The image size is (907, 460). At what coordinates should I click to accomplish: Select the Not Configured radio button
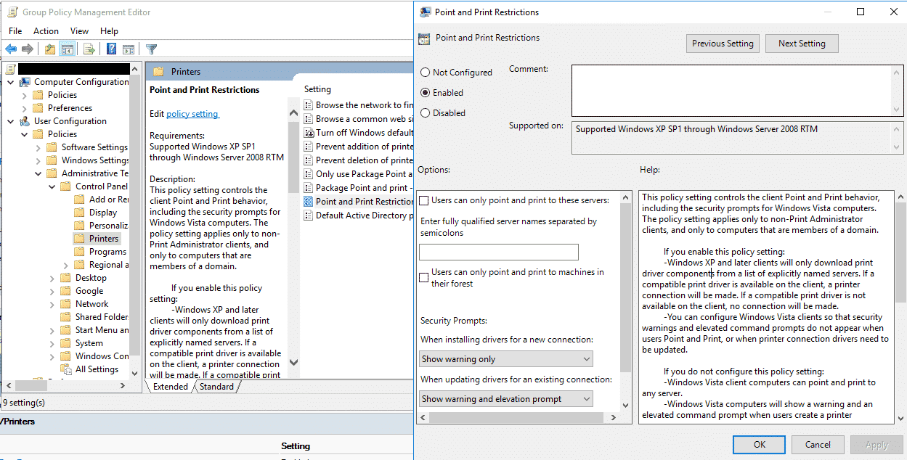(425, 73)
